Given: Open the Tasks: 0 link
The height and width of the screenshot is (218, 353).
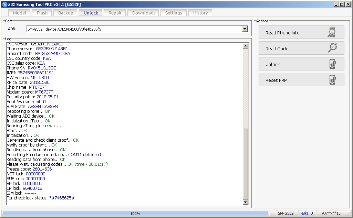Looking at the screenshot, I should click(x=306, y=213).
